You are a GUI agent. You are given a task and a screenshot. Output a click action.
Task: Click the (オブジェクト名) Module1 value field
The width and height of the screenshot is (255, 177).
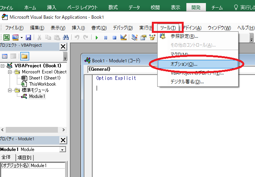[48, 166]
